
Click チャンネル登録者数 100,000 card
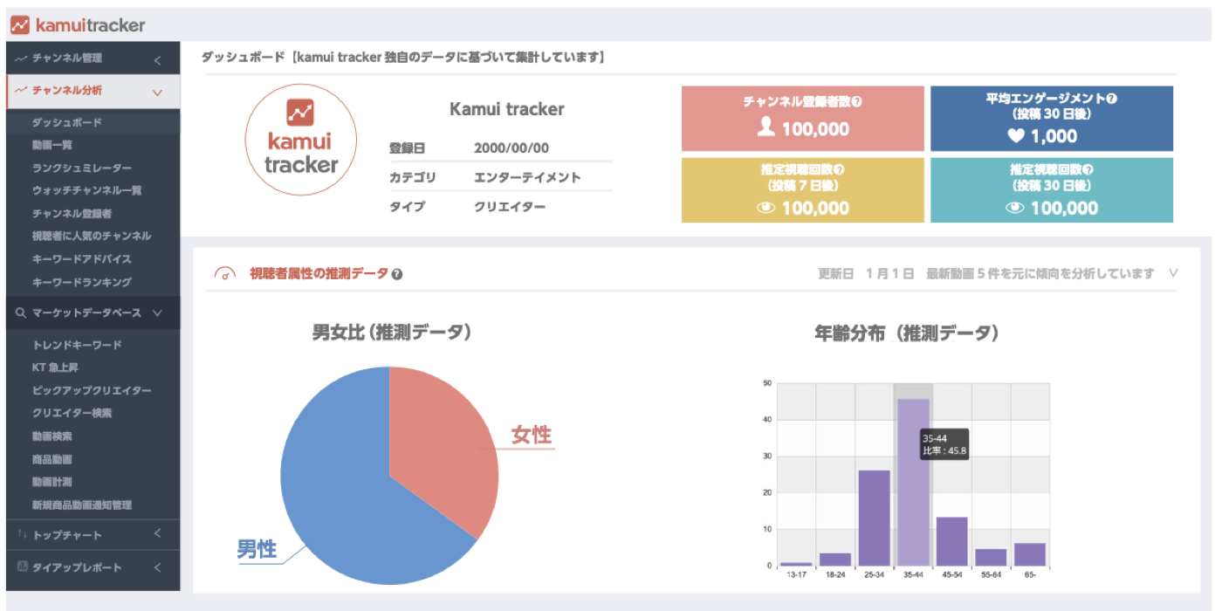(x=802, y=119)
